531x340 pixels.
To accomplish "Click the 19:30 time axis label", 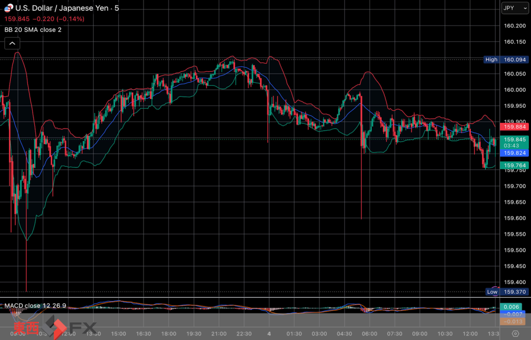I will point(194,334).
